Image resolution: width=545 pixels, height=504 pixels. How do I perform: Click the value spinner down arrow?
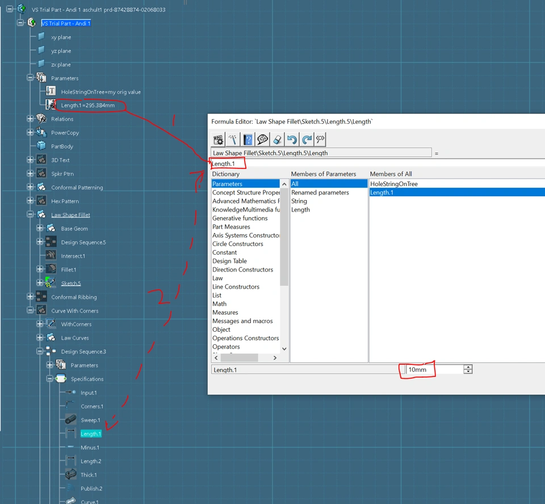(x=468, y=371)
